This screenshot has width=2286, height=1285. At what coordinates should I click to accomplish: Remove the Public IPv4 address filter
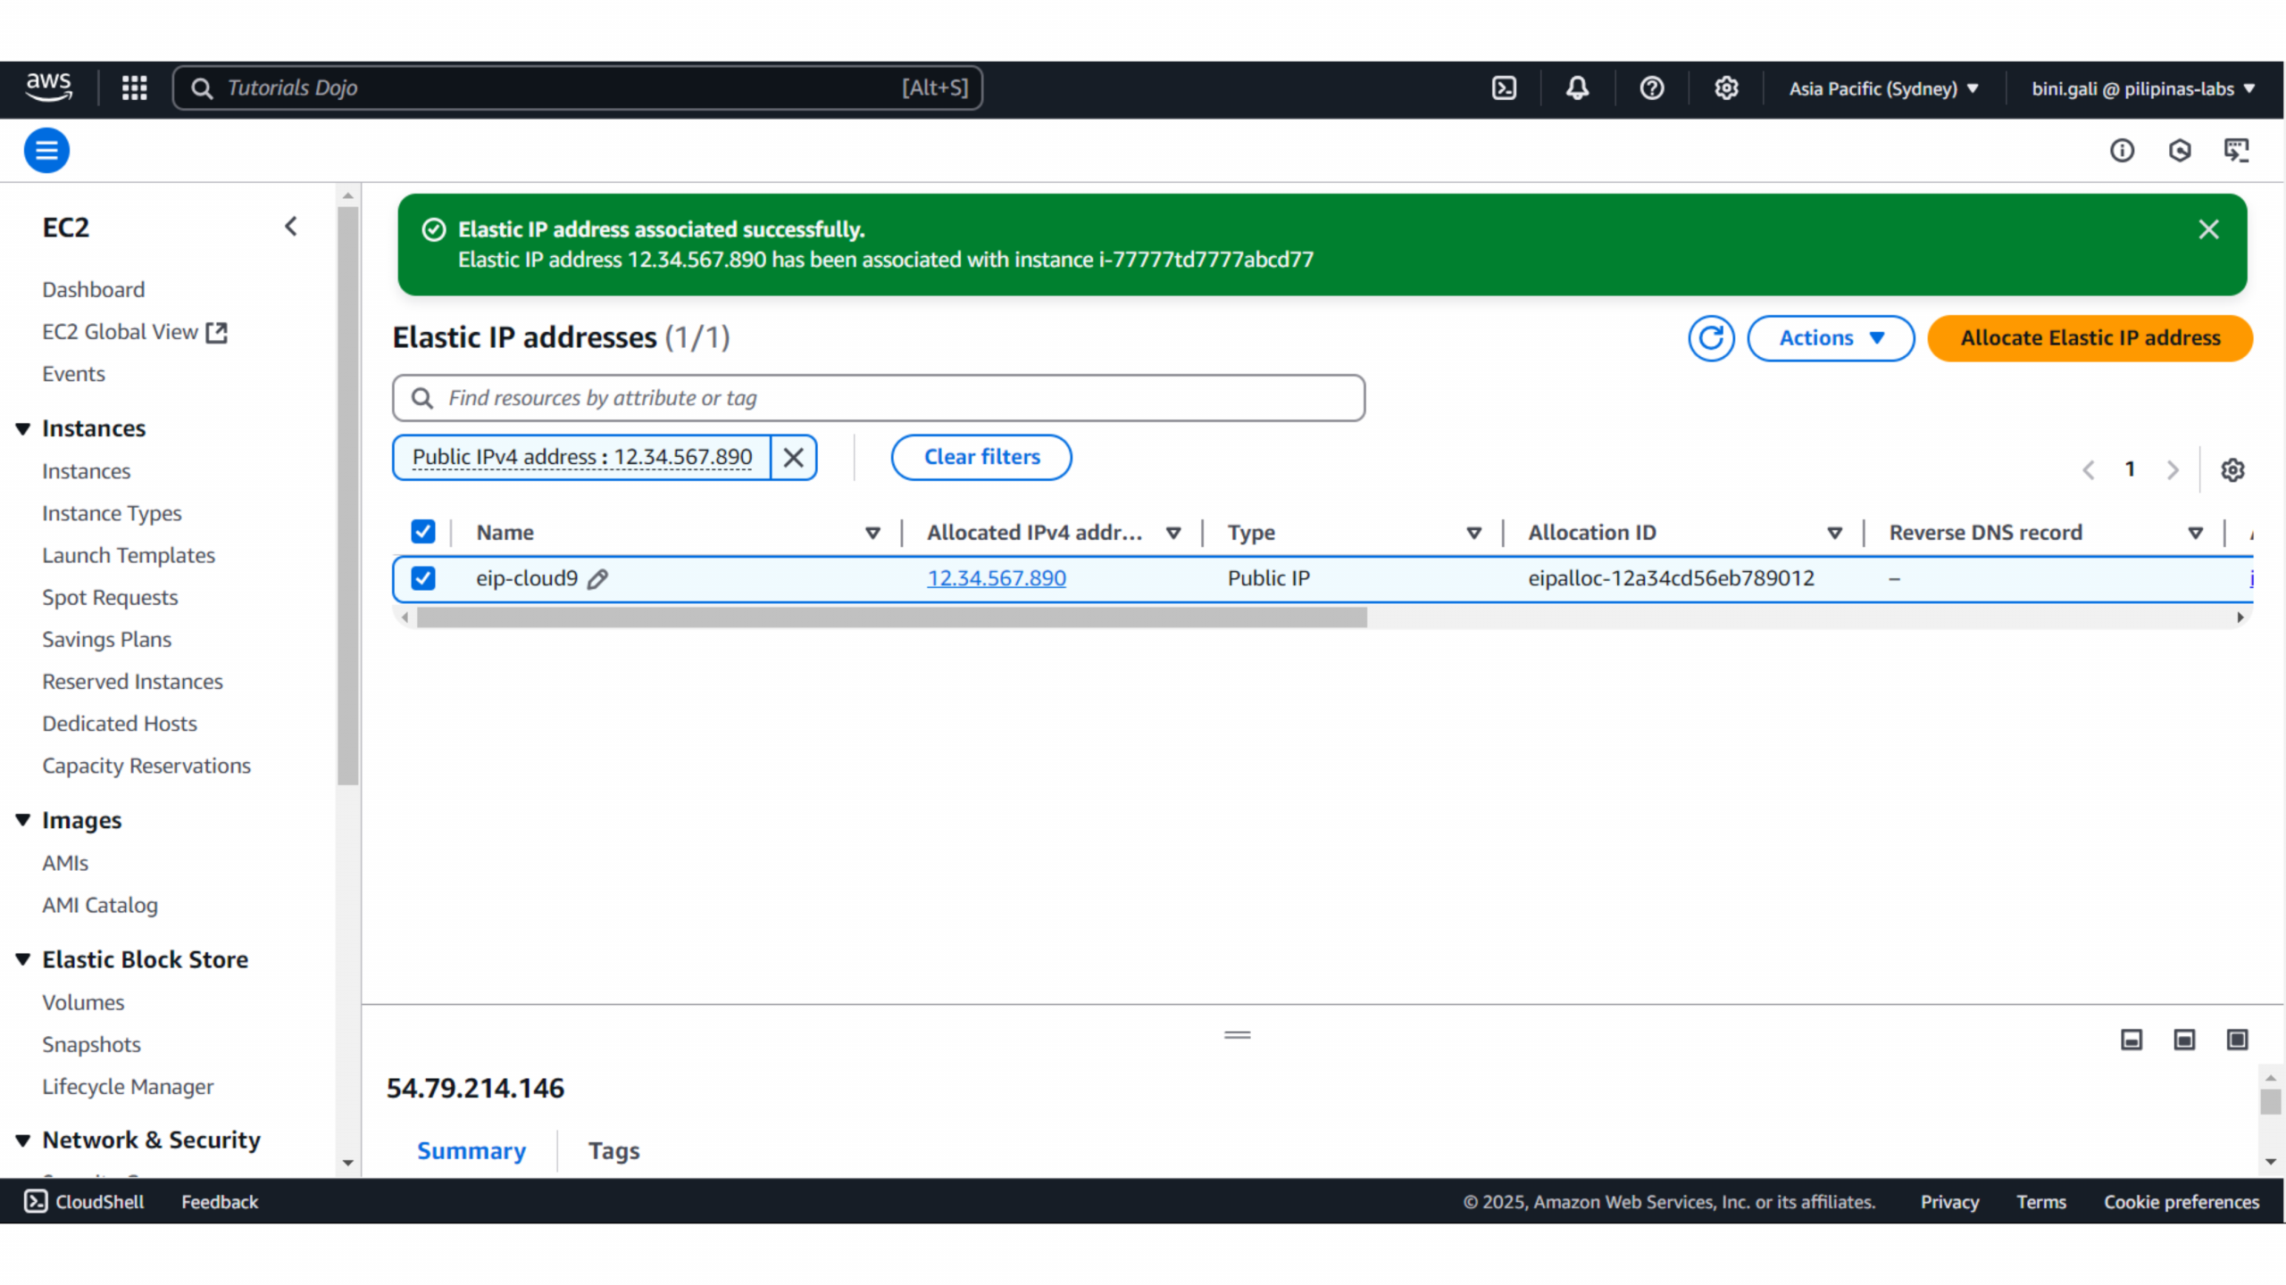pos(793,457)
